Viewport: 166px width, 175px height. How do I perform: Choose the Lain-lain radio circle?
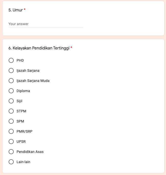[11, 162]
